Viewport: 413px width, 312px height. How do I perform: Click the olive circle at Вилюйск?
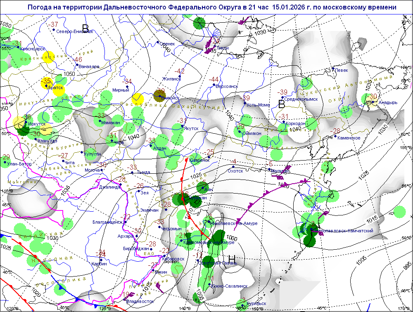coord(160,96)
